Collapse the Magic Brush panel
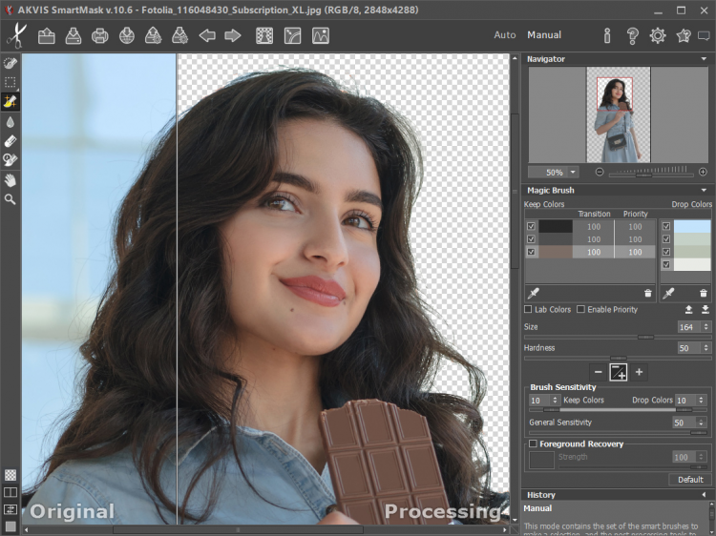Screen dimensions: 716x536 704,191
